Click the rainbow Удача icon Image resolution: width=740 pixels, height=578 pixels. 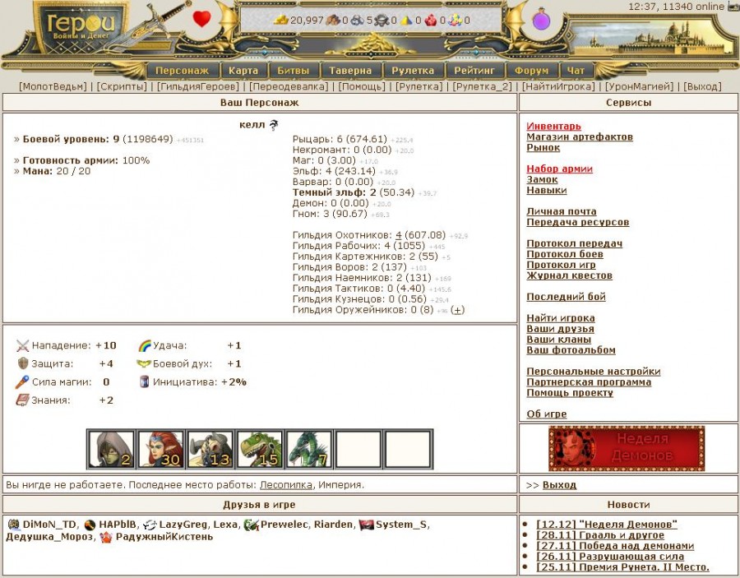click(x=145, y=345)
